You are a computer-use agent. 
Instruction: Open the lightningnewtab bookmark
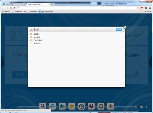click(46, 12)
